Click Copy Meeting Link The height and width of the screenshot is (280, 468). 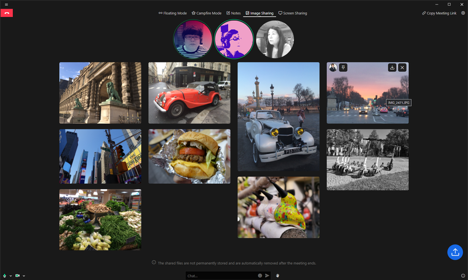point(439,13)
